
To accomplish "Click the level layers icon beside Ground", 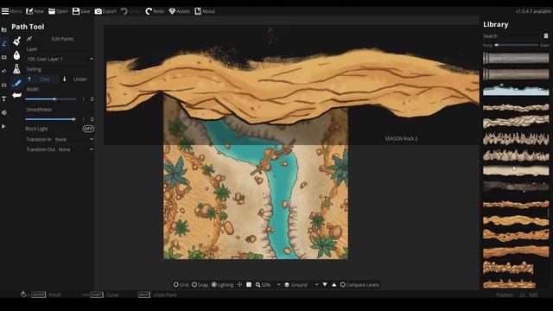I will click(x=287, y=284).
